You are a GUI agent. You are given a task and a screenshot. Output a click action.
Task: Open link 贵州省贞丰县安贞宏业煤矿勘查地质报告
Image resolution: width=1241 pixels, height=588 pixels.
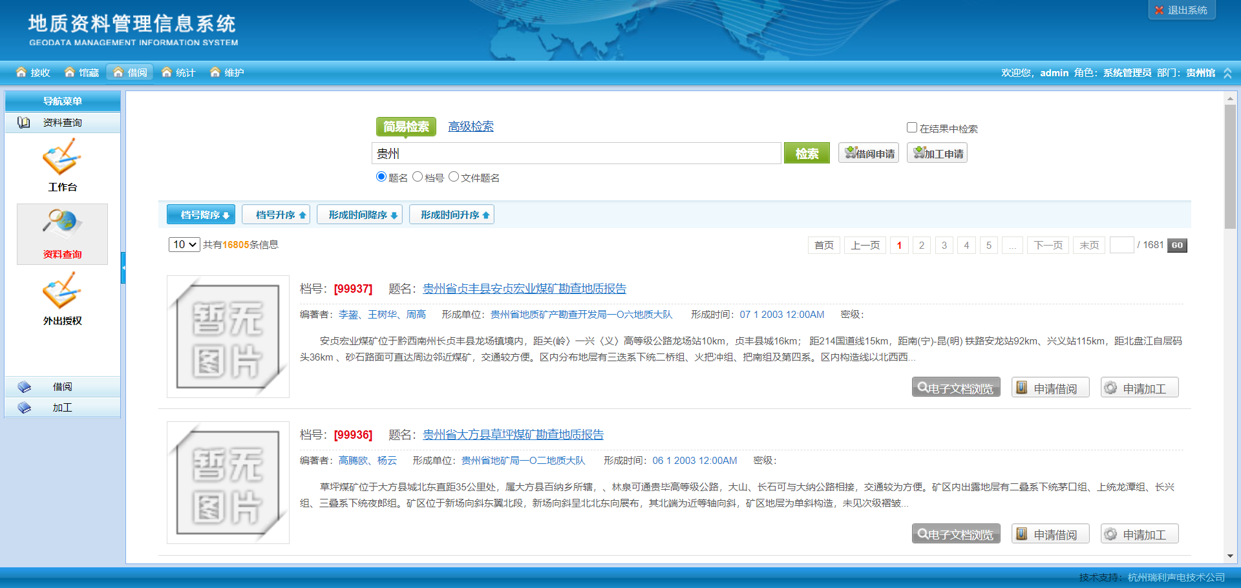pos(524,289)
